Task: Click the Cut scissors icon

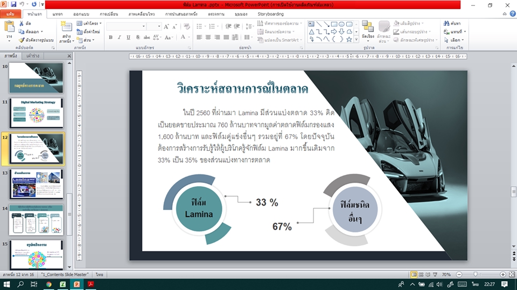Action: (x=22, y=23)
